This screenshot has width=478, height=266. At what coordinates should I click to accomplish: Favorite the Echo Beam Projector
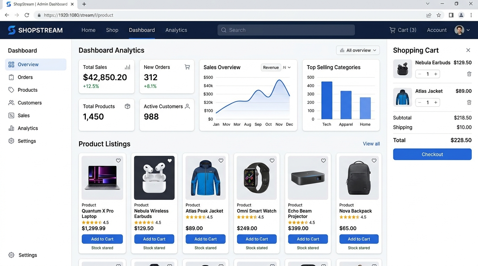(x=323, y=161)
